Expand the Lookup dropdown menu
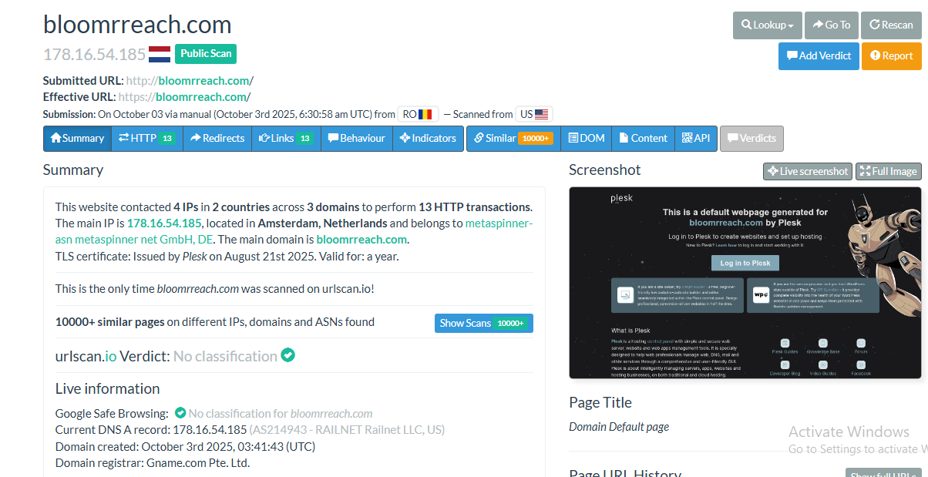The height and width of the screenshot is (477, 928). click(767, 25)
